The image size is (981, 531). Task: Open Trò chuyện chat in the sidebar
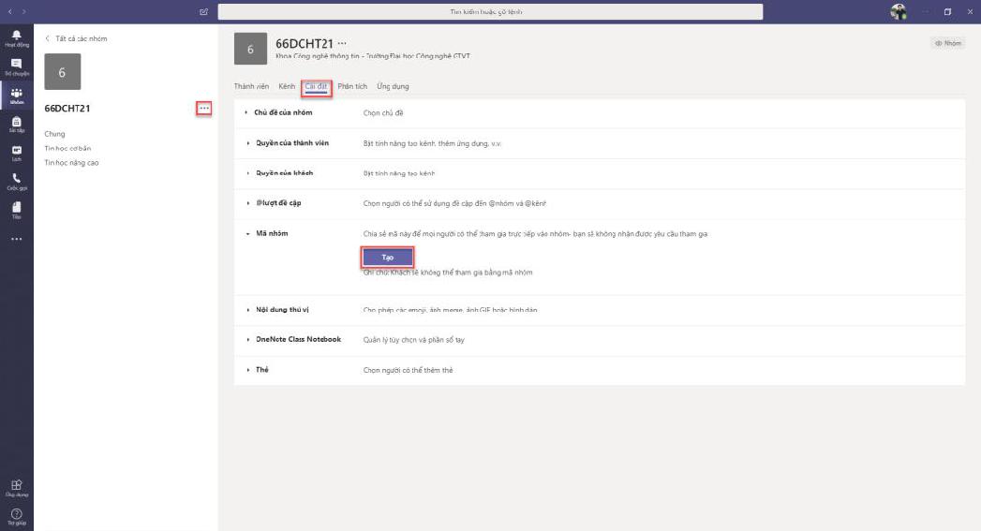click(x=16, y=66)
